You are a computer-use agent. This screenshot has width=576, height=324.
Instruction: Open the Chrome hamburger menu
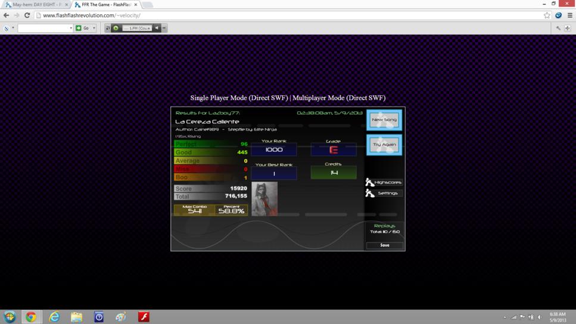tap(570, 15)
